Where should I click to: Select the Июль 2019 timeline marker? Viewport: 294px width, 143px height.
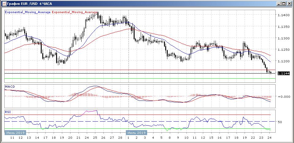coord(136,133)
